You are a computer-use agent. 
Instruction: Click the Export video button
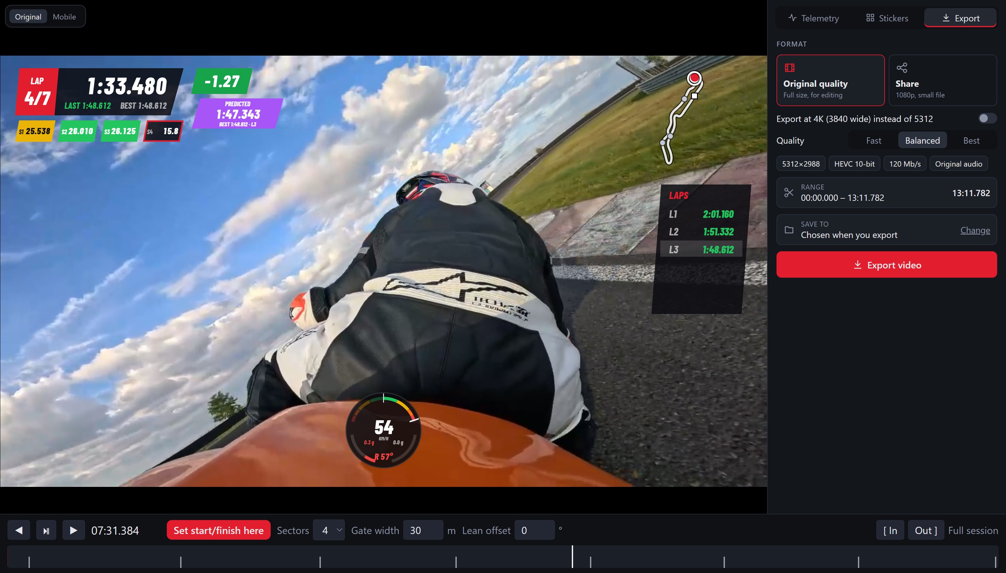tap(886, 265)
